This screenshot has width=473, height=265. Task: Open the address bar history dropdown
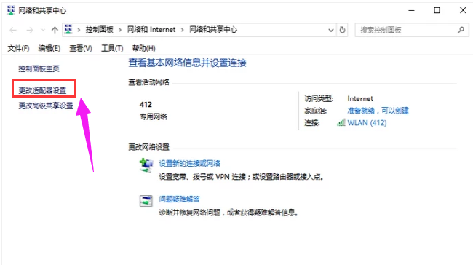point(331,30)
